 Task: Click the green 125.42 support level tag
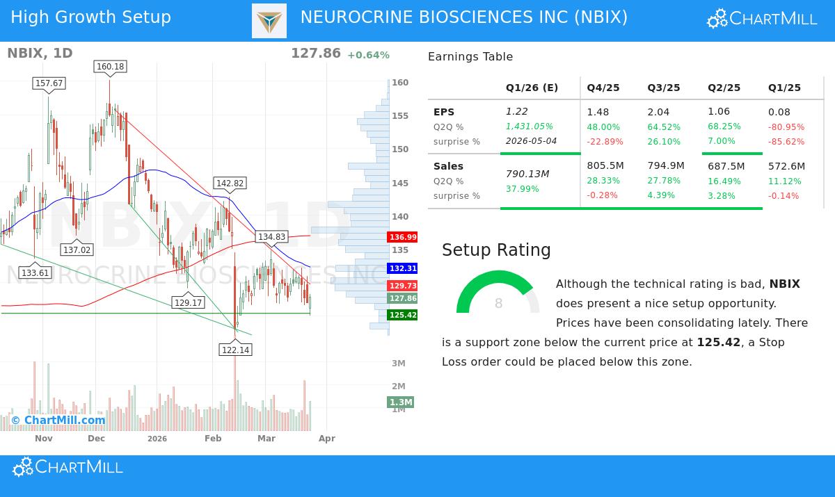pos(403,315)
